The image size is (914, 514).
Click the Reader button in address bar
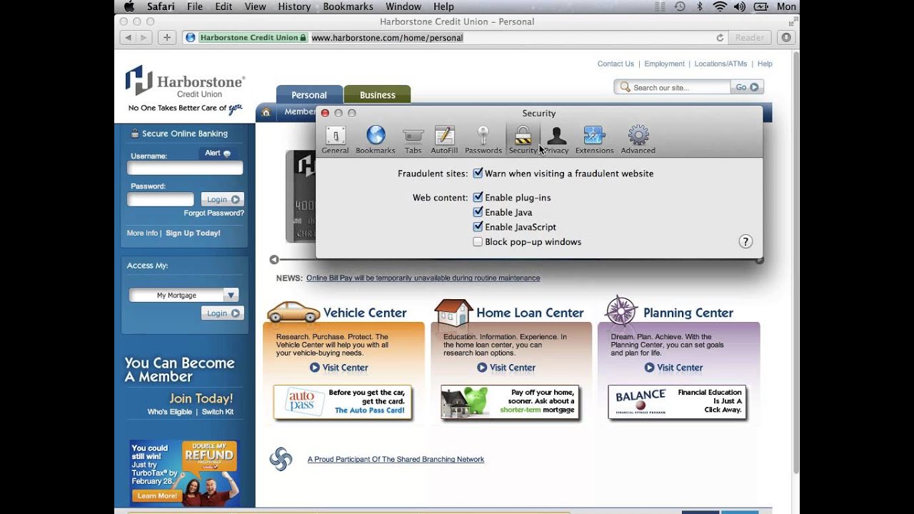[x=750, y=37]
